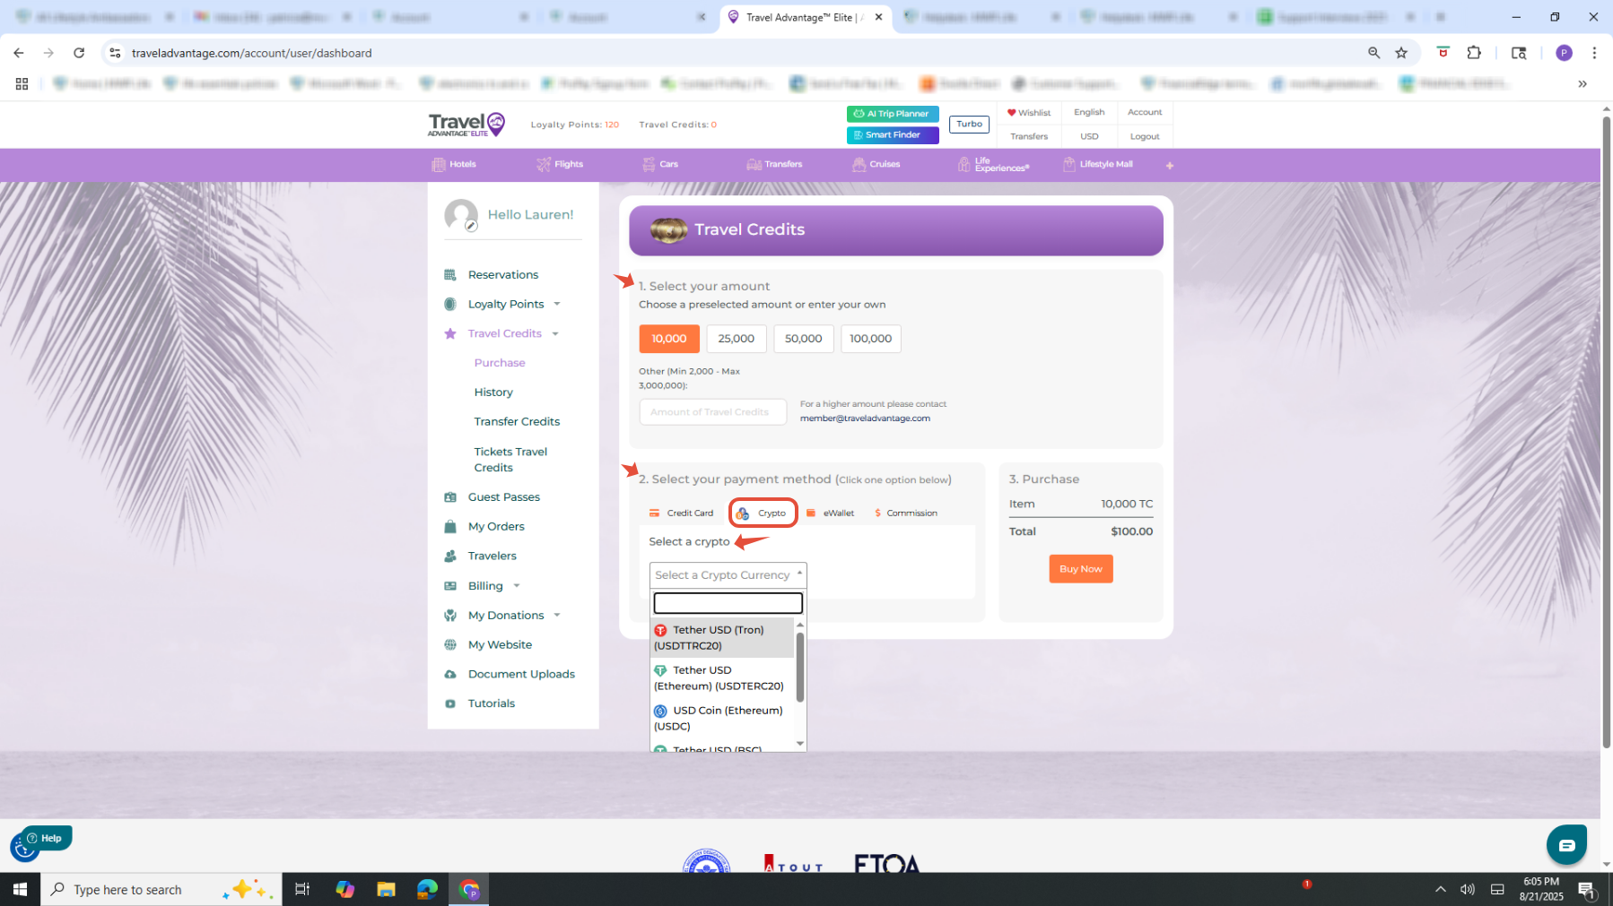Open the AI Trip Planner

pos(893,114)
